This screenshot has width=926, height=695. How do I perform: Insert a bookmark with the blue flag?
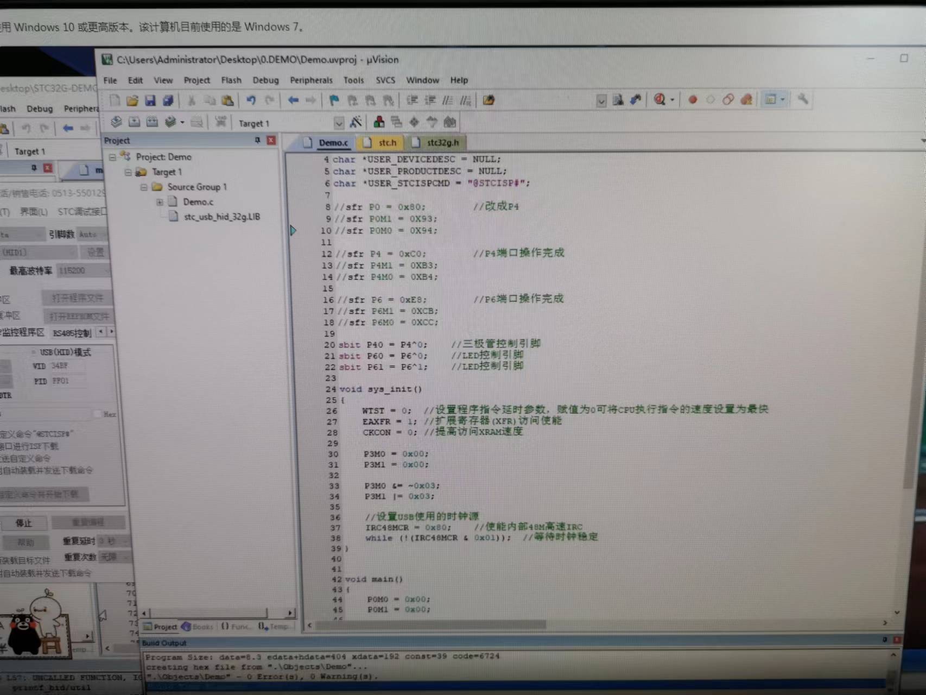pyautogui.click(x=334, y=100)
